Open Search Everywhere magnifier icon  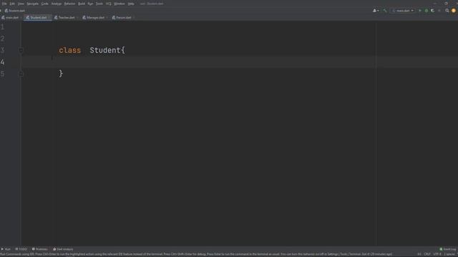click(447, 11)
